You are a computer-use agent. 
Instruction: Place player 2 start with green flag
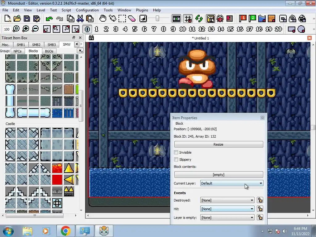pyautogui.click(x=252, y=19)
